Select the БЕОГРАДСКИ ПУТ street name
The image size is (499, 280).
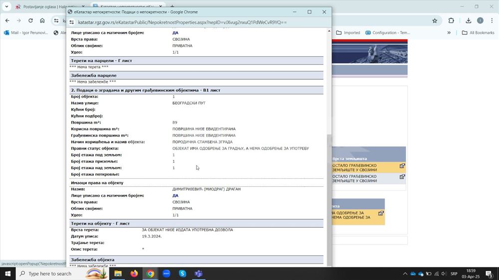tap(189, 103)
